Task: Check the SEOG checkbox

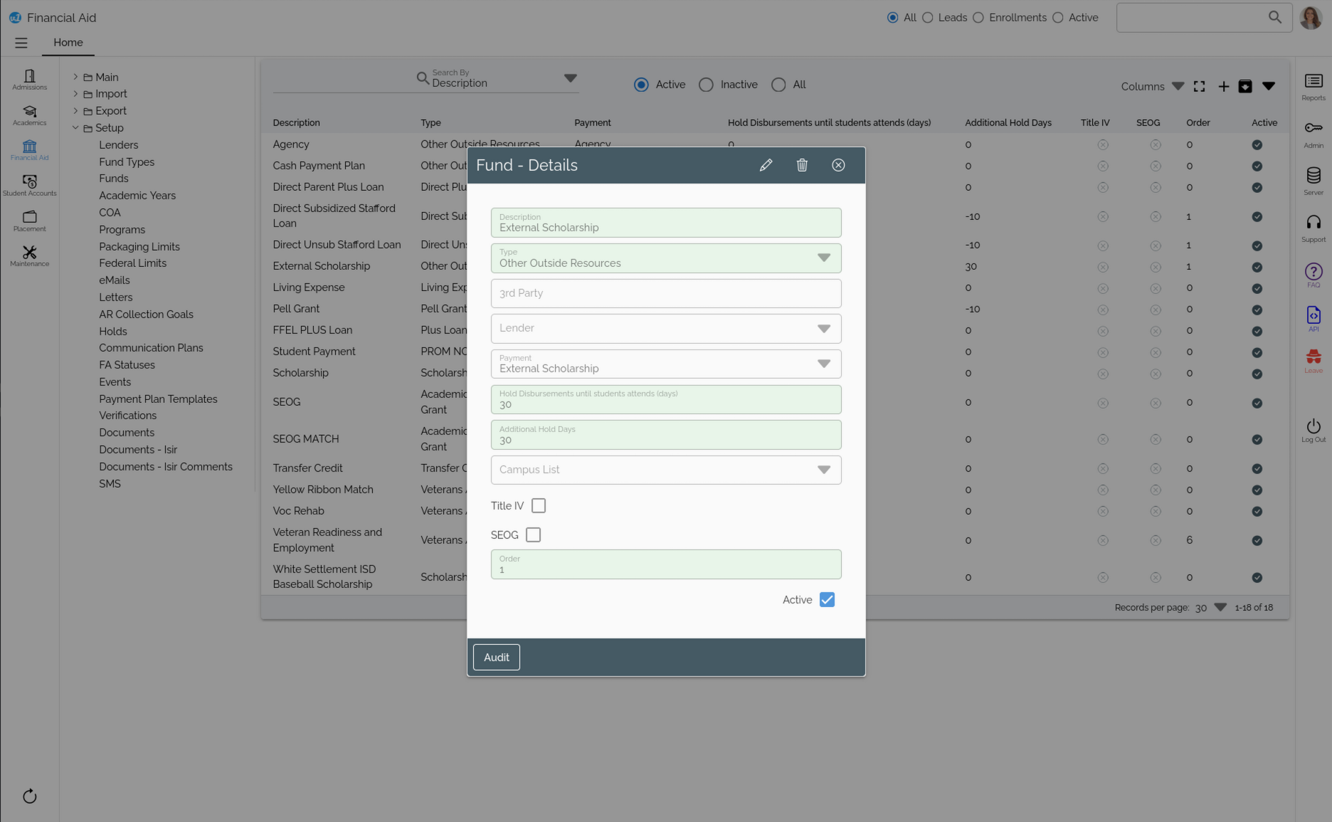Action: 534,534
